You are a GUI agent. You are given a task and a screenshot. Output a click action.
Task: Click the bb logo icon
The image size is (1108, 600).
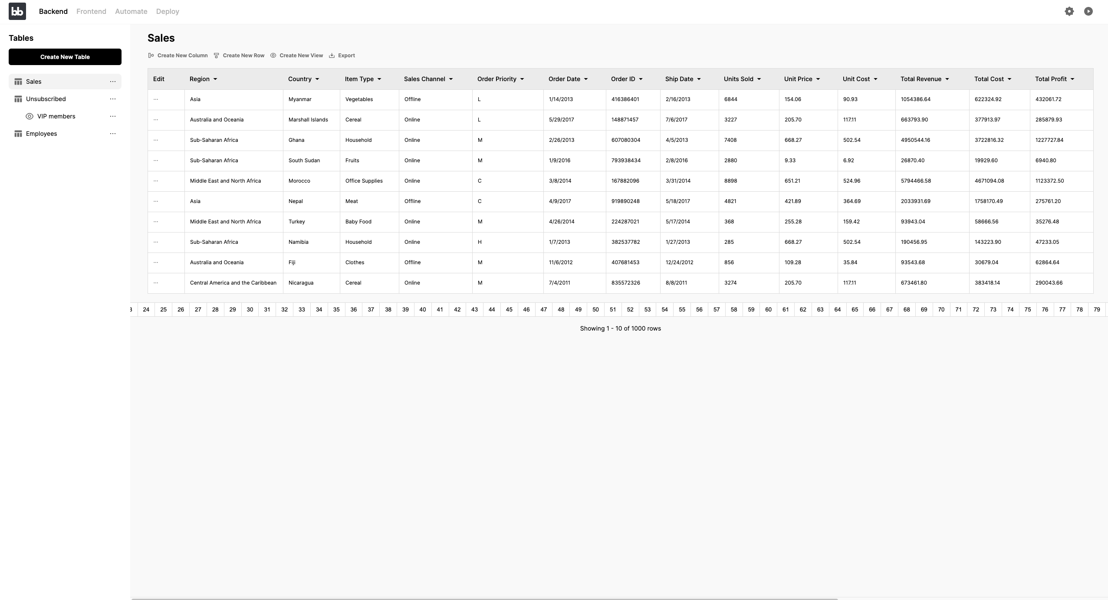17,11
